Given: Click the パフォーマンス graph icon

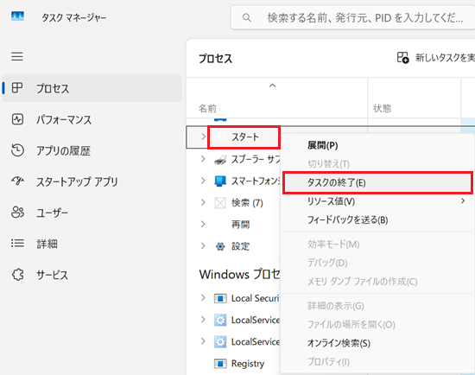Looking at the screenshot, I should tap(17, 119).
